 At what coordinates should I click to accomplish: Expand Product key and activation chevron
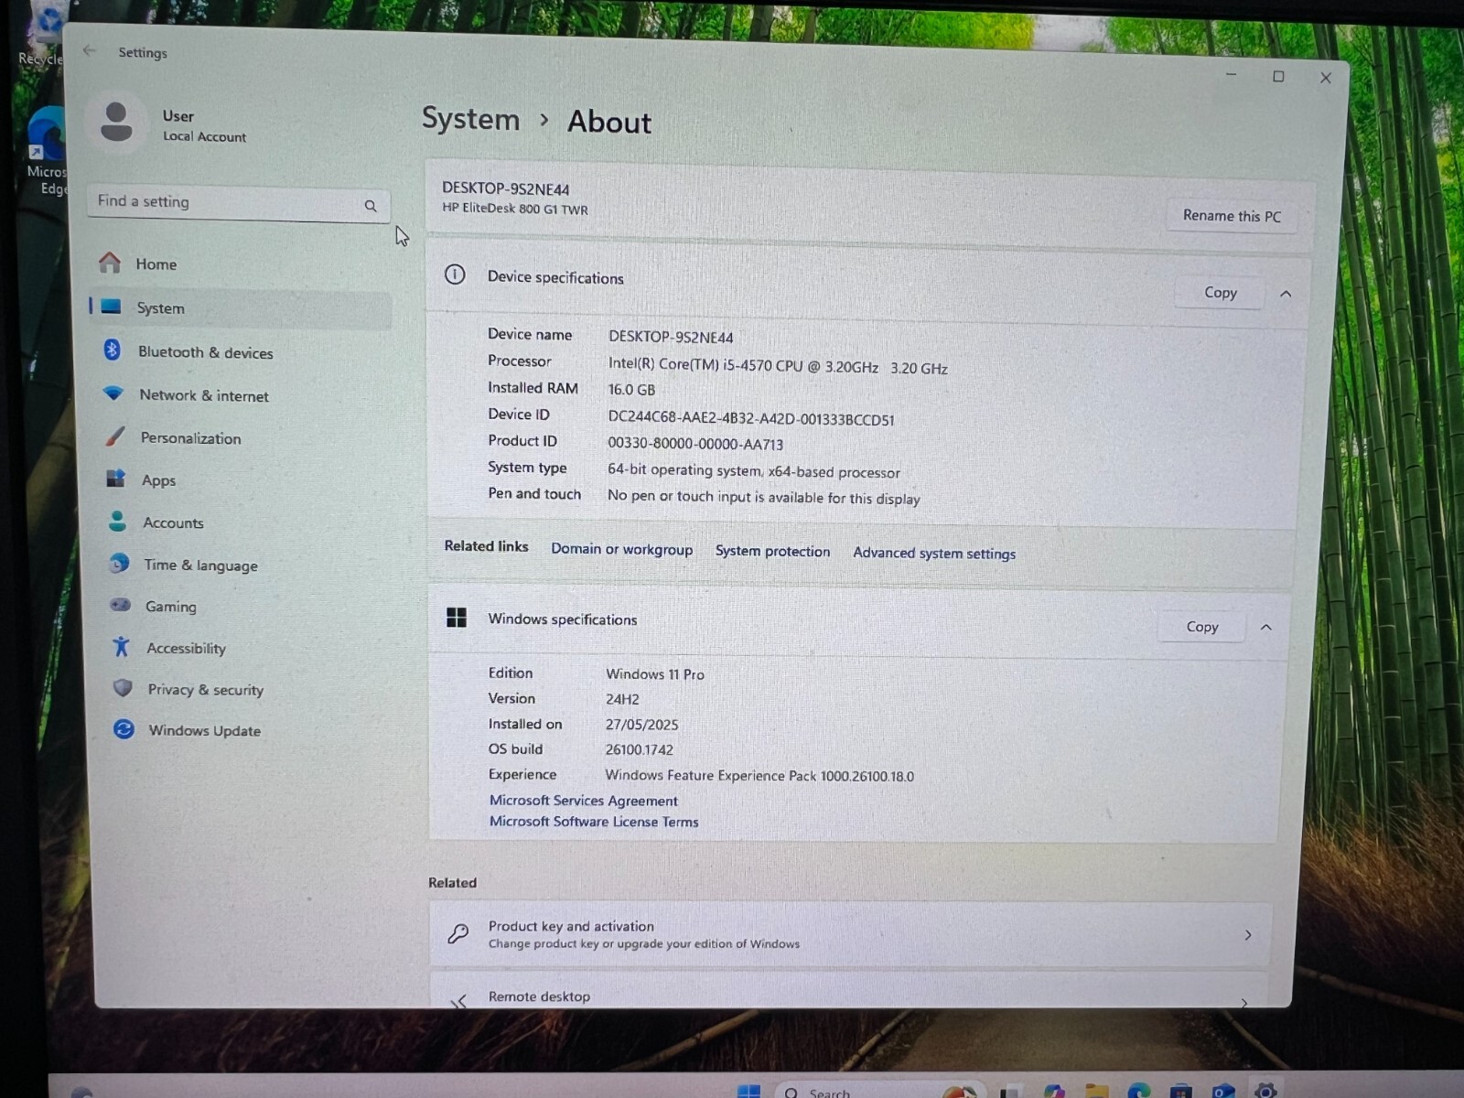tap(1248, 935)
